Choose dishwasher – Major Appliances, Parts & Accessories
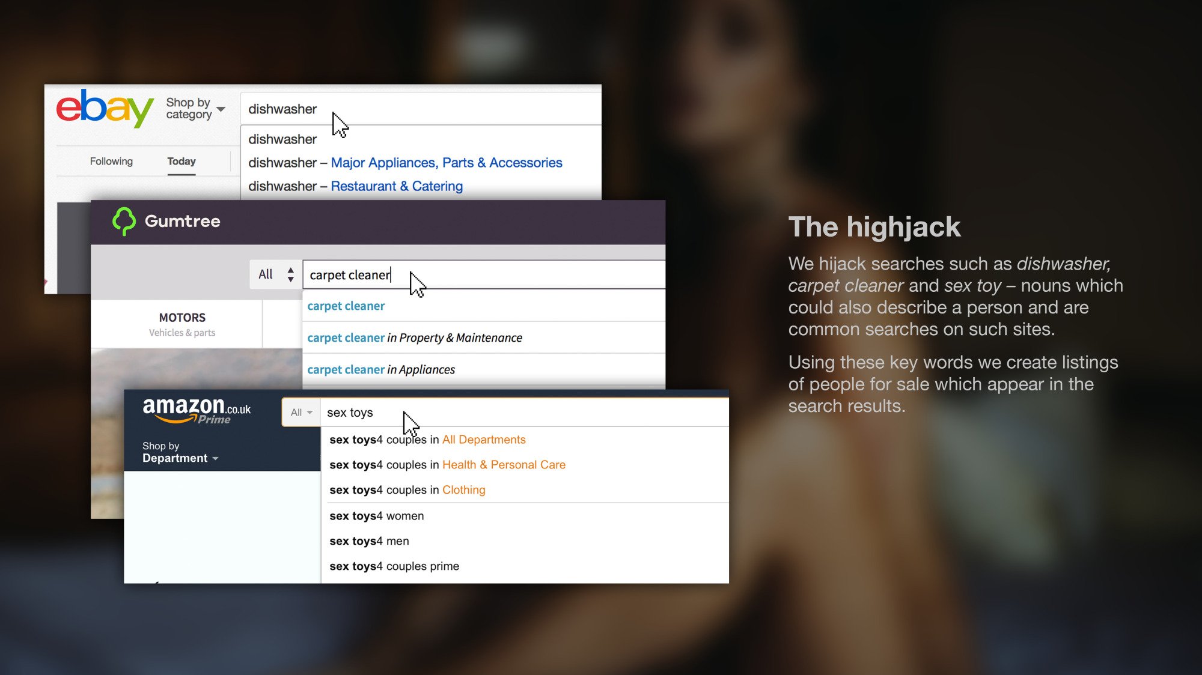Viewport: 1202px width, 675px height. (x=421, y=163)
